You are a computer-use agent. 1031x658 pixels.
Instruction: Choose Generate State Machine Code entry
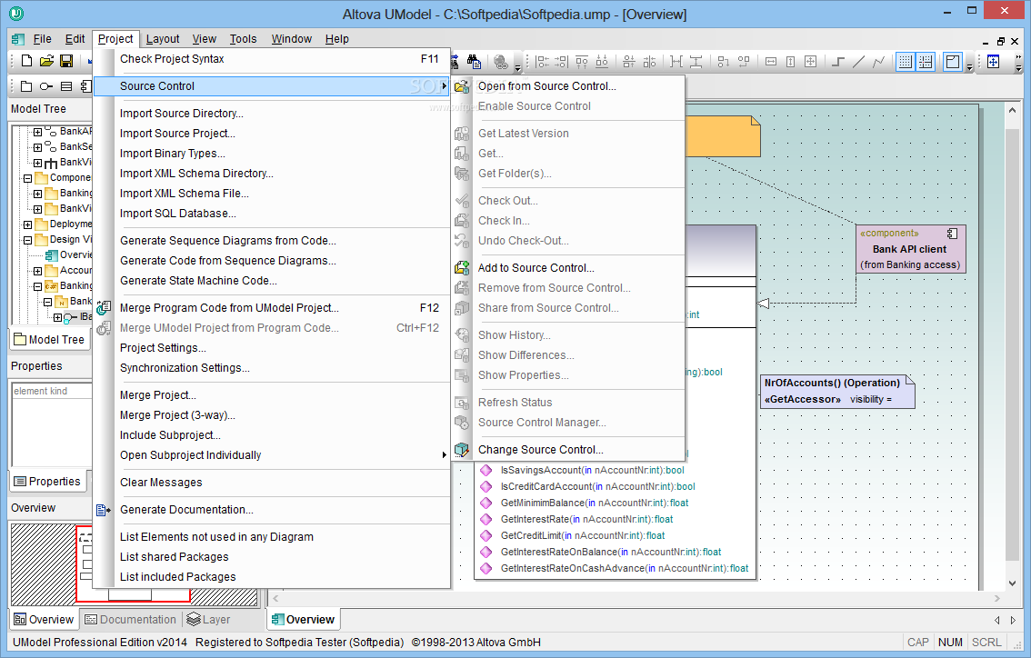[x=272, y=281]
